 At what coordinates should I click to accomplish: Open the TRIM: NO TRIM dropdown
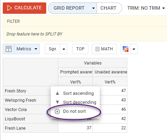click(x=146, y=8)
